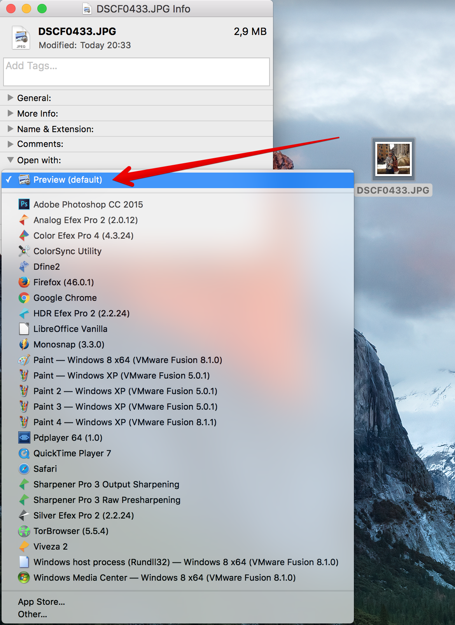455x625 pixels.
Task: Click the Modified: Today 20:33 text
Action: click(x=85, y=45)
